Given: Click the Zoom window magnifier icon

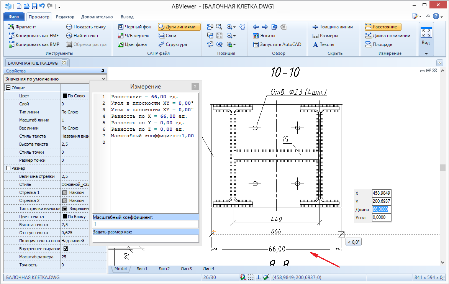Looking at the screenshot, I should click(x=219, y=26).
